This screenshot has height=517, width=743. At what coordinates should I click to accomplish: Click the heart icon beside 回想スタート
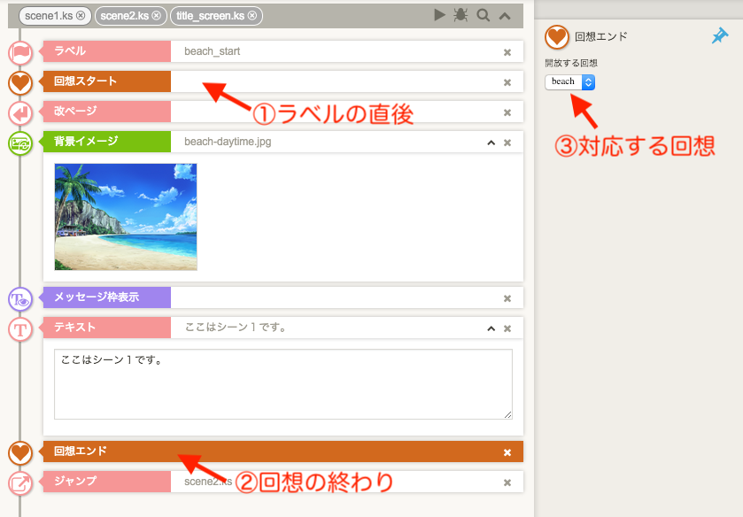pos(20,82)
